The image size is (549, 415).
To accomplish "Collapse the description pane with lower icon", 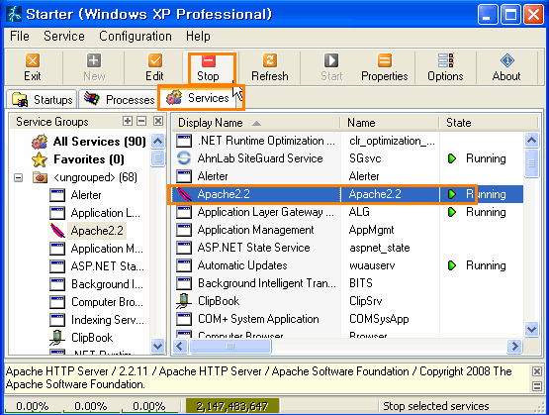I will pos(537,386).
